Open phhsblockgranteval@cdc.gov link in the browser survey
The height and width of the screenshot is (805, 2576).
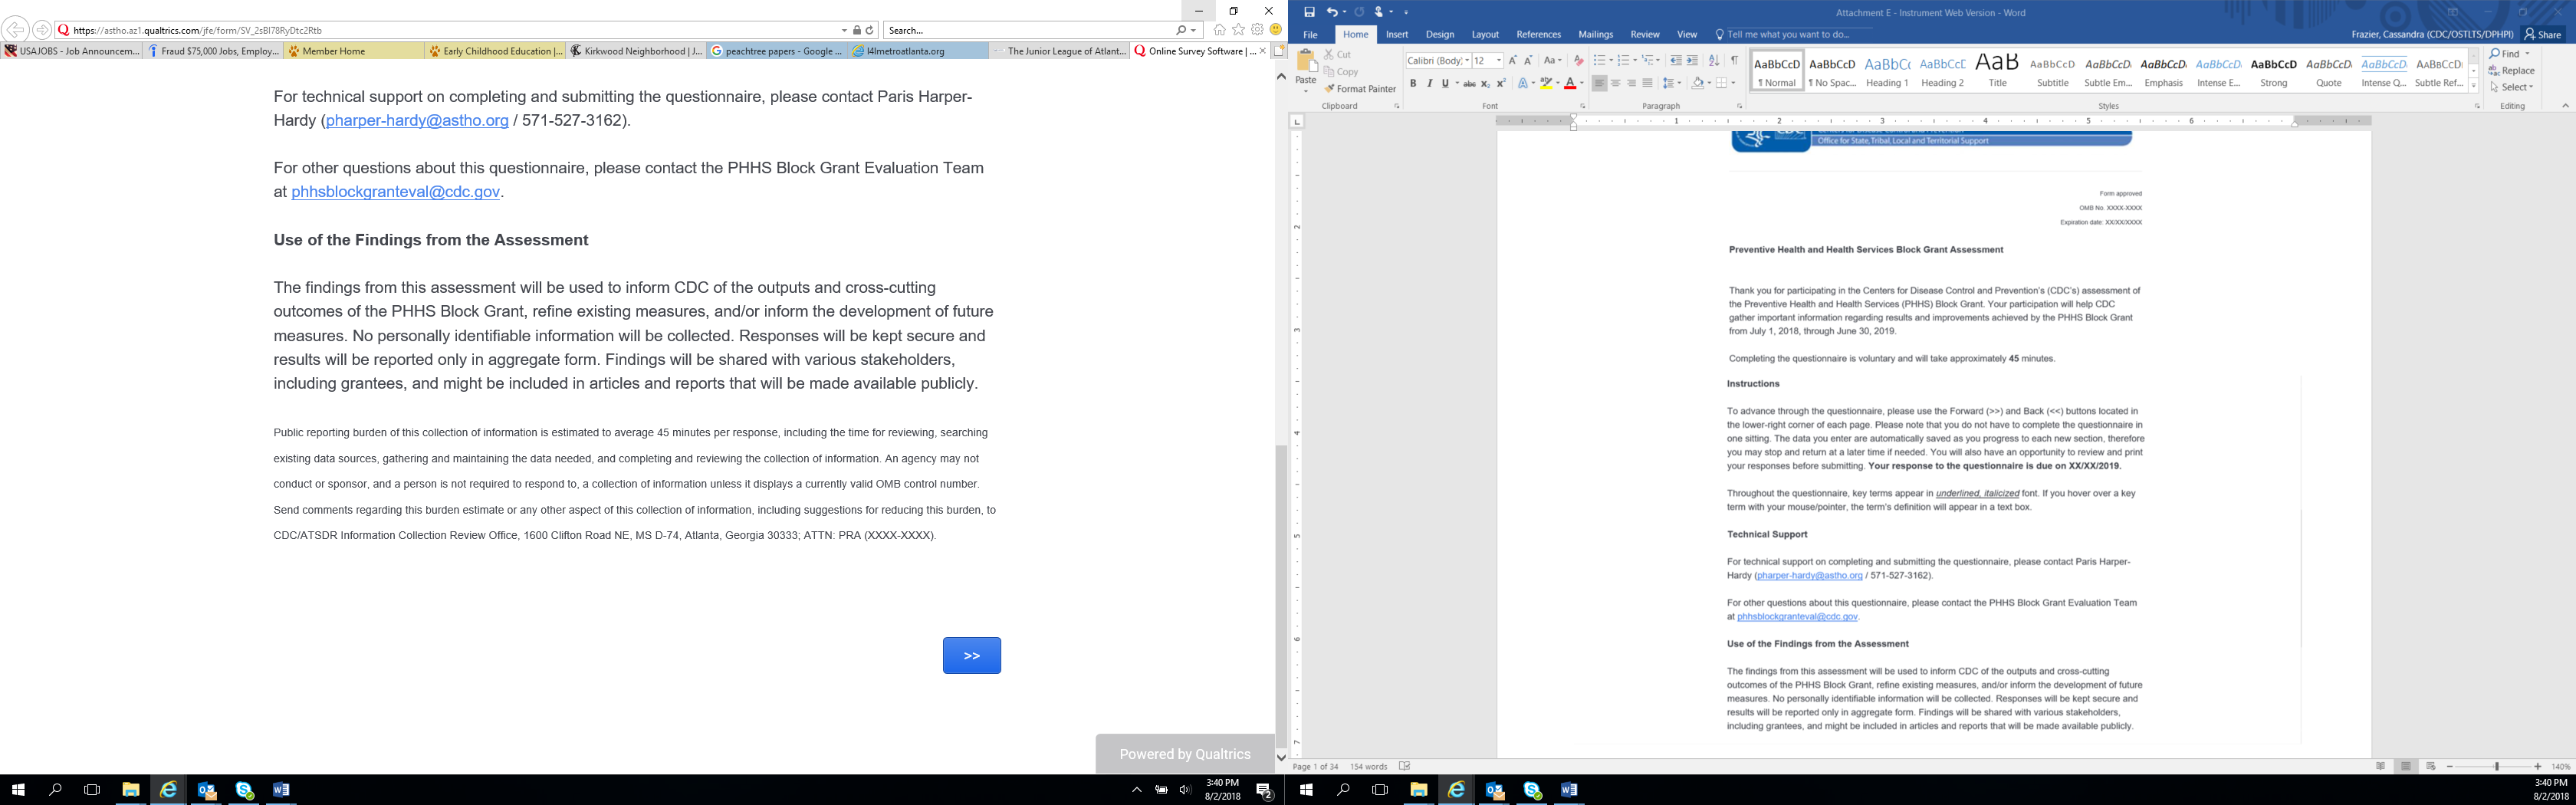[x=396, y=192]
